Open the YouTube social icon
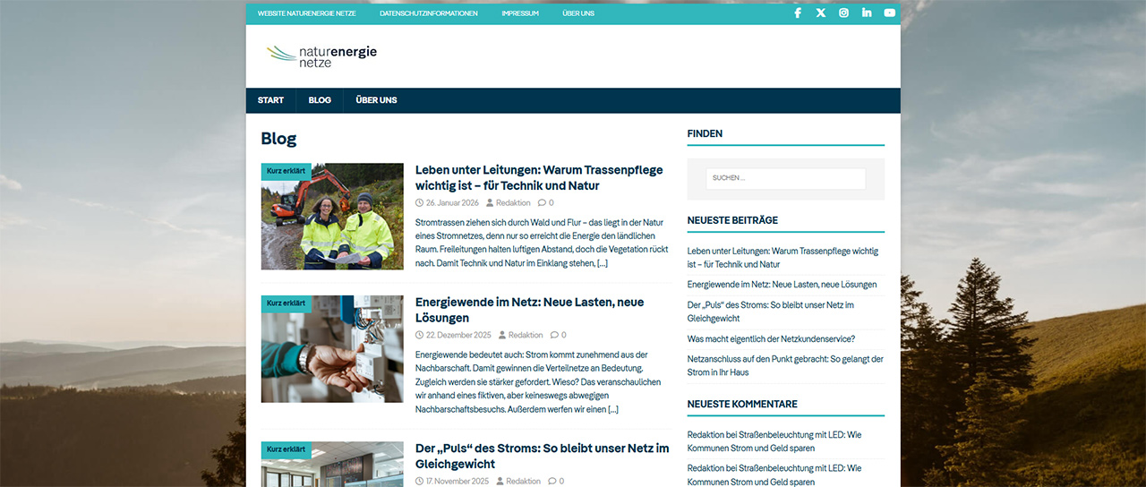This screenshot has width=1146, height=487. point(889,13)
